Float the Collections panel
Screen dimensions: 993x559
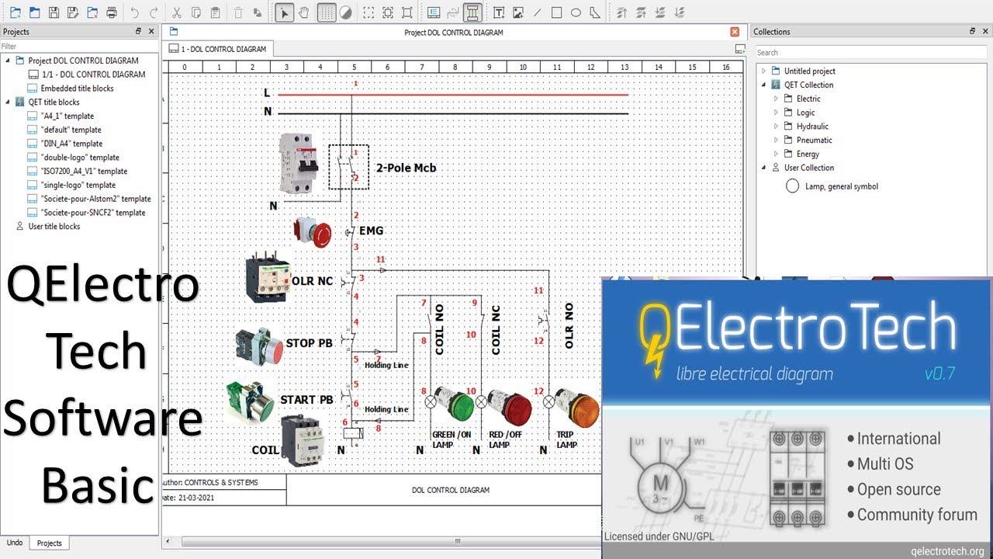[x=973, y=32]
